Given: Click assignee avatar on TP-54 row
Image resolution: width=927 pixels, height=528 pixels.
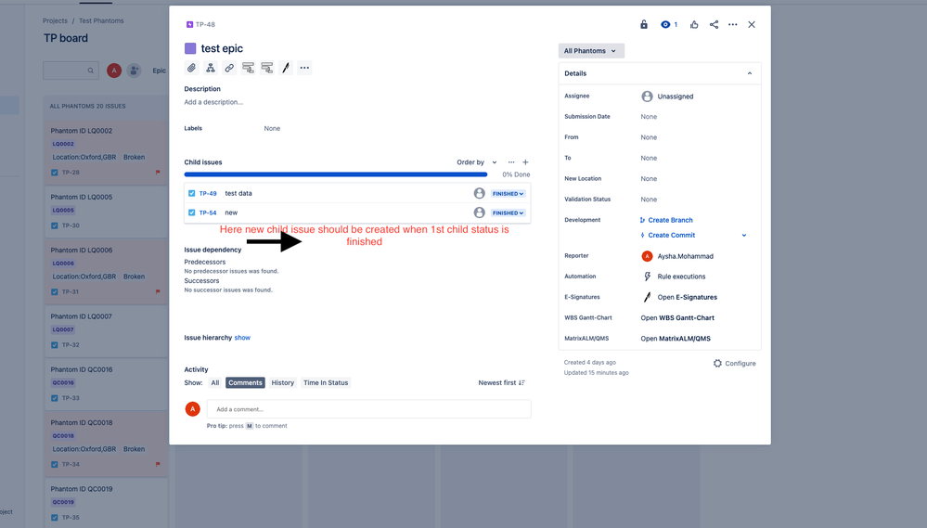Looking at the screenshot, I should click(480, 212).
